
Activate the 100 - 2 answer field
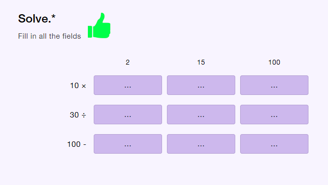128,144
